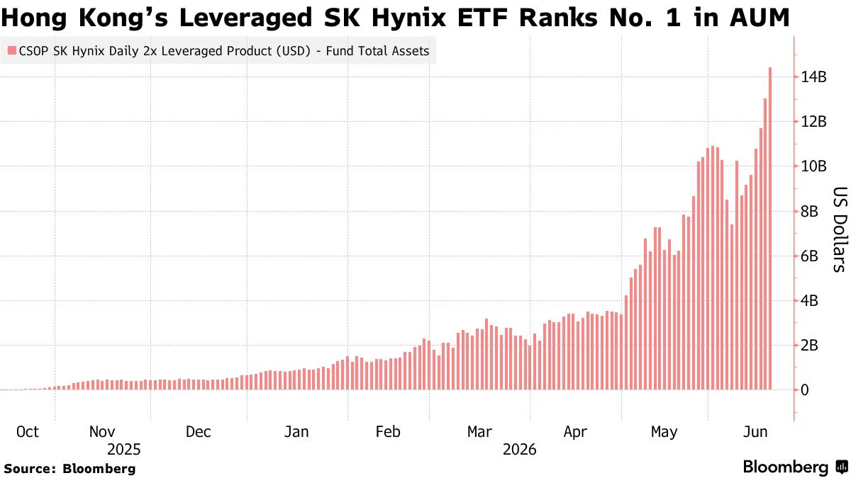Click the Bloomberg wordmark at bottom right

(786, 467)
